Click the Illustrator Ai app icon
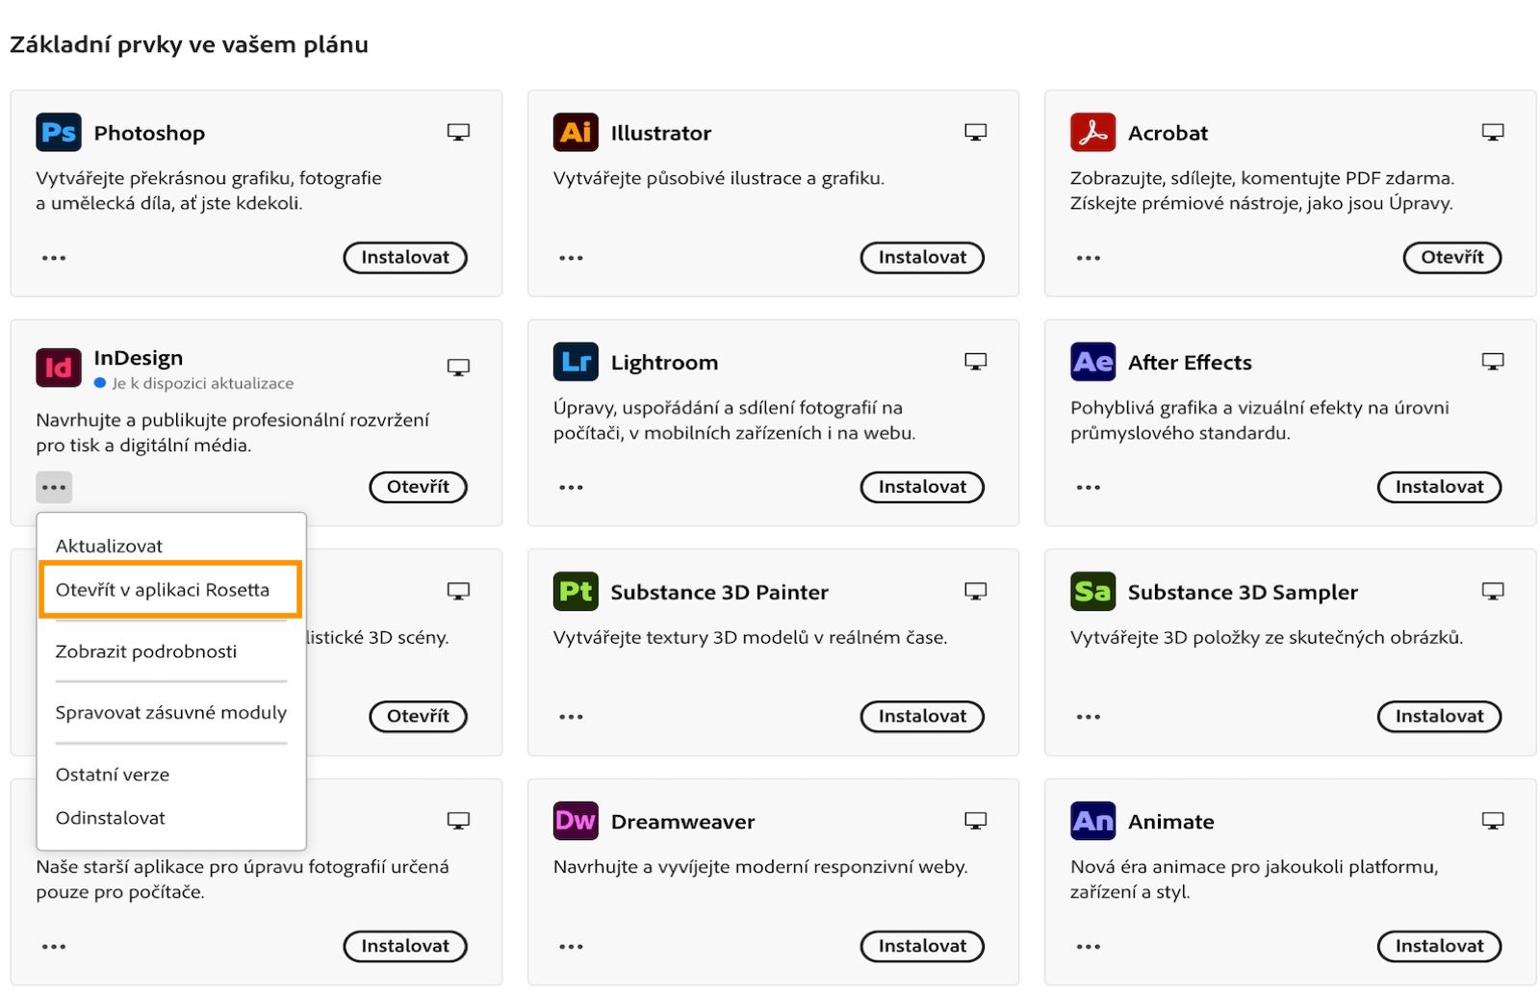Screen dimensions: 1540x994 576,132
